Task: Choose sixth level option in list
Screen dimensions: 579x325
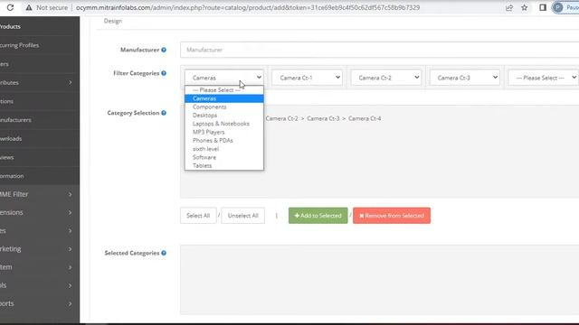Action: tap(224, 149)
